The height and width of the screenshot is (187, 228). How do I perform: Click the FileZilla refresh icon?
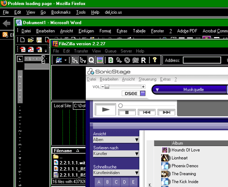(111, 60)
